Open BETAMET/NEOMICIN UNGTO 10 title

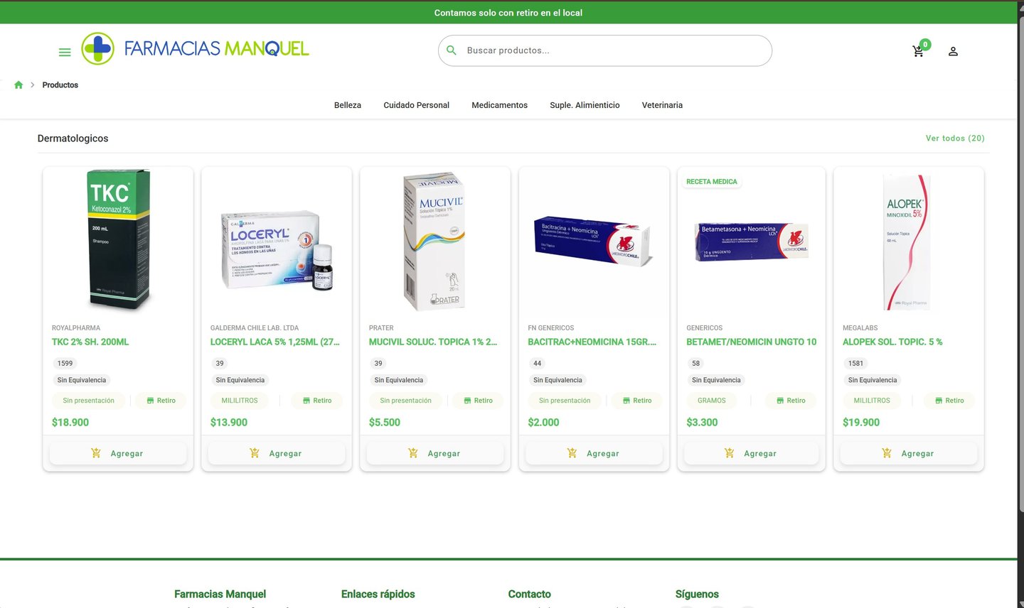(x=752, y=342)
